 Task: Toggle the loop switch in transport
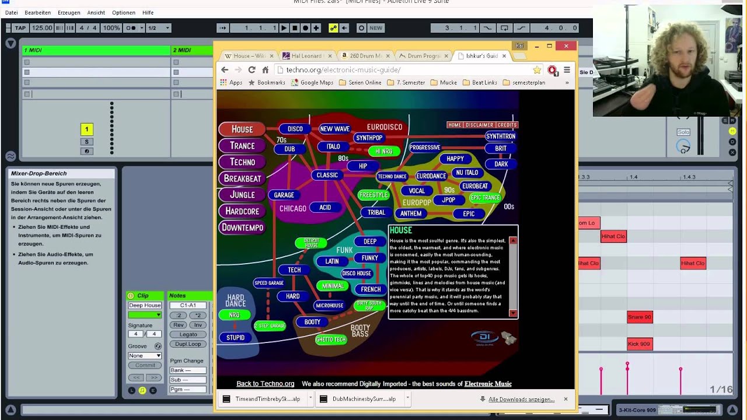pyautogui.click(x=504, y=28)
